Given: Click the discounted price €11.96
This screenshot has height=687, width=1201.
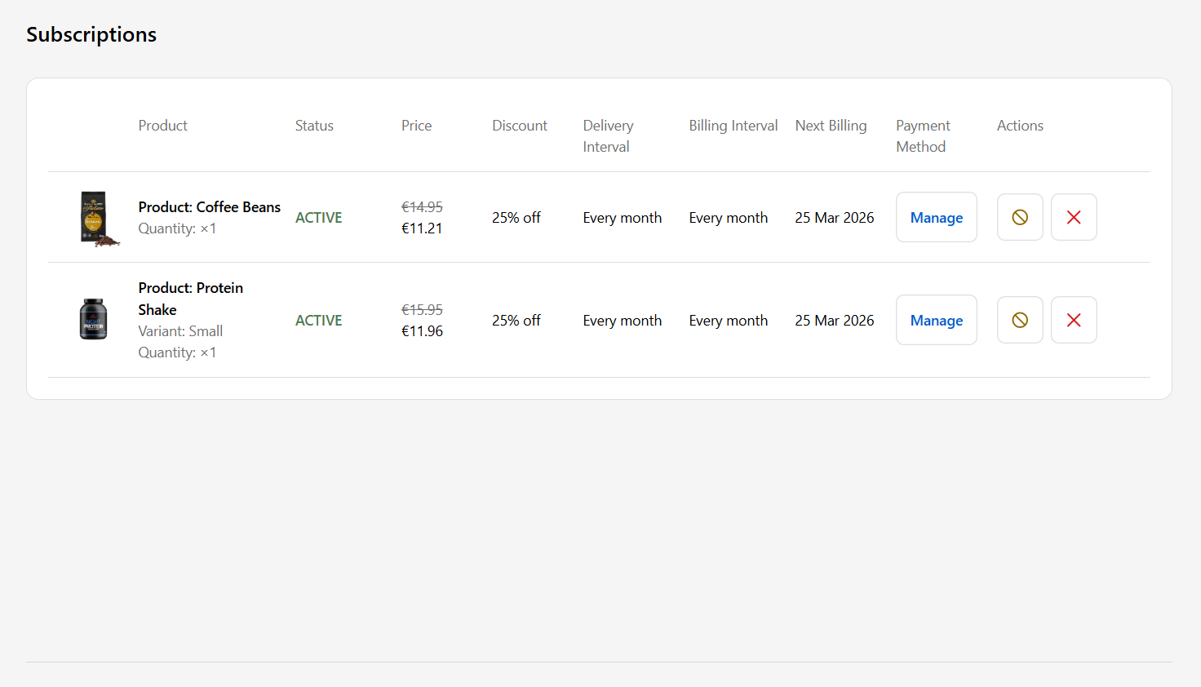Looking at the screenshot, I should (422, 331).
